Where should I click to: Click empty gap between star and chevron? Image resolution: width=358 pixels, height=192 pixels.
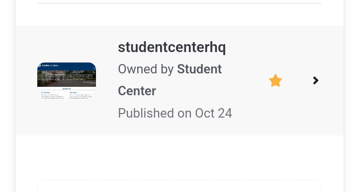point(297,81)
